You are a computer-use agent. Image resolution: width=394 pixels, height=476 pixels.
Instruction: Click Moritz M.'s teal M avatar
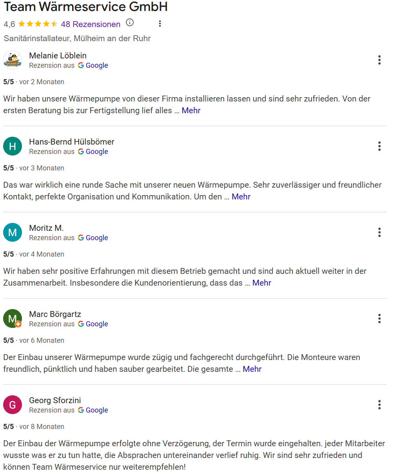(x=13, y=232)
